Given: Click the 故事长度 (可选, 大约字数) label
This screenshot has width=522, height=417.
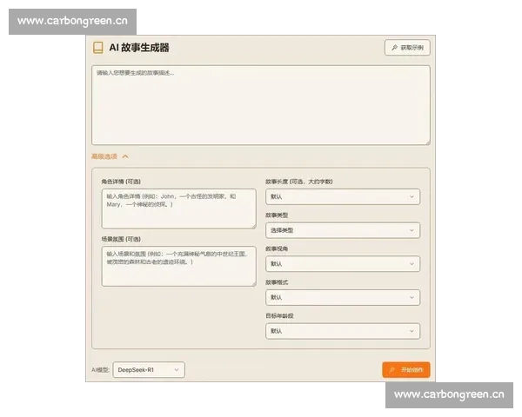Looking at the screenshot, I should pos(299,182).
